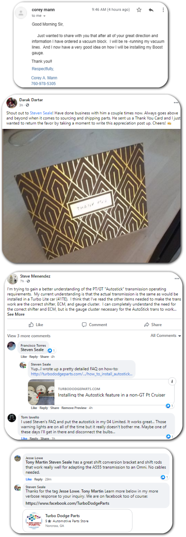Open options menu on the thank-you card post
186x537 pixels.
176,102
